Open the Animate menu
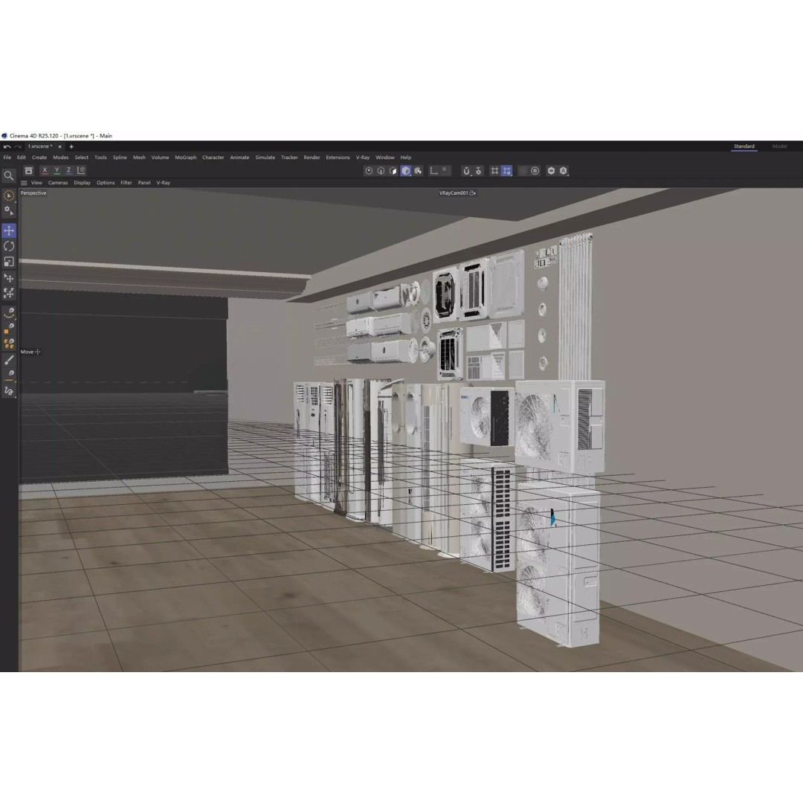The height and width of the screenshot is (803, 803). point(239,158)
